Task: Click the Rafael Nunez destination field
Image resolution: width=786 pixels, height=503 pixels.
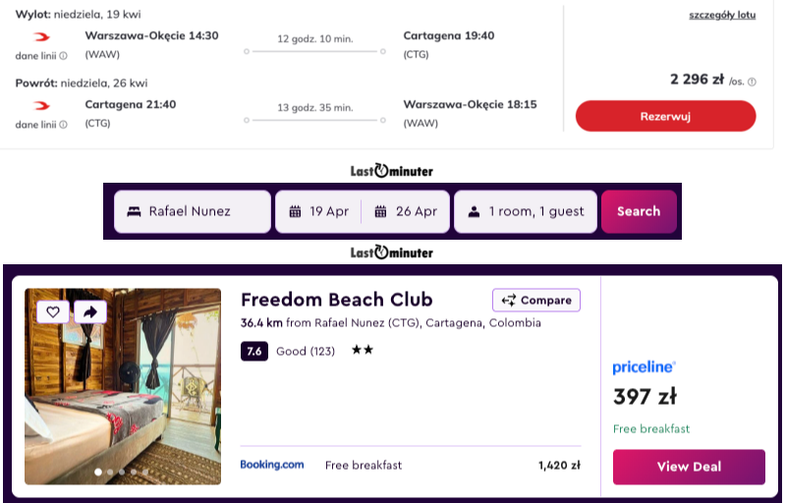Action: [193, 211]
